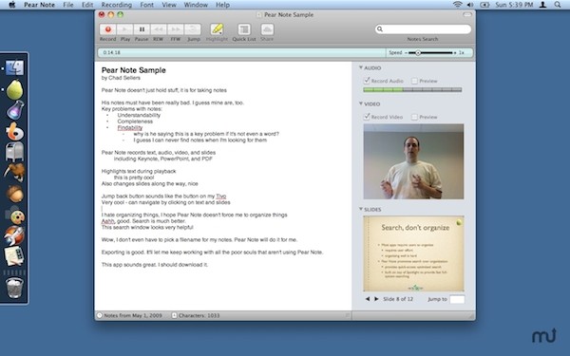Click the Characters: 1033 counter icon
This screenshot has width=570, height=356.
tap(174, 315)
